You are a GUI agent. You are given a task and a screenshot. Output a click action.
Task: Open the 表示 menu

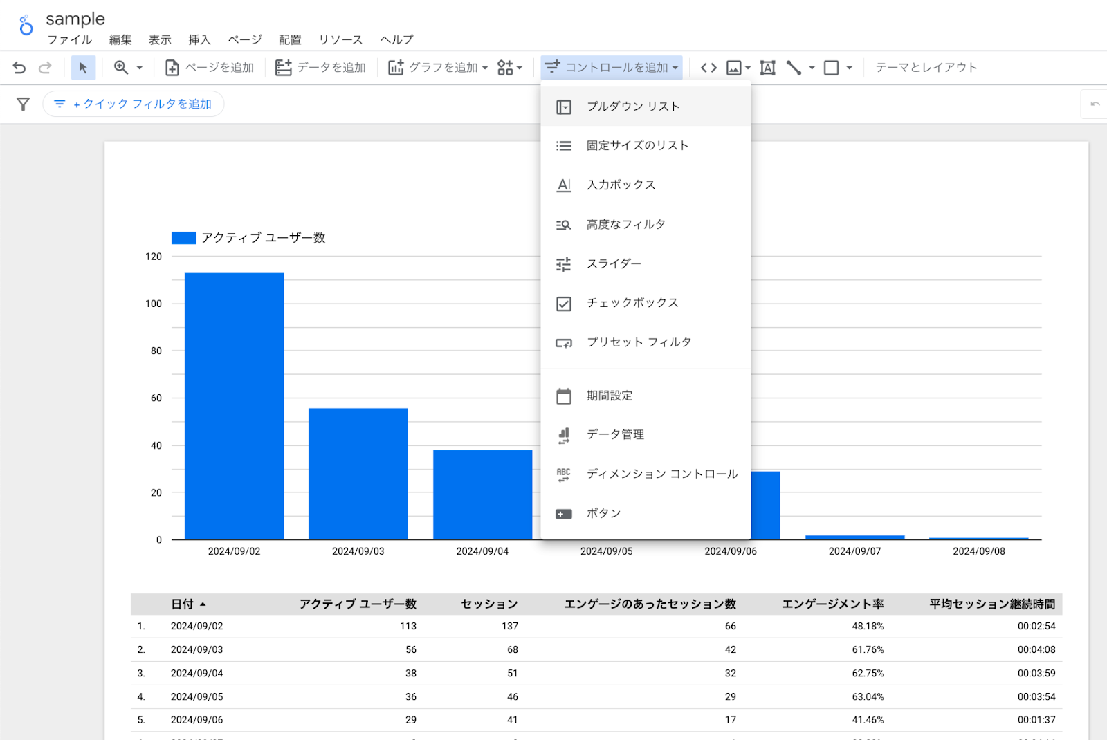pos(160,40)
